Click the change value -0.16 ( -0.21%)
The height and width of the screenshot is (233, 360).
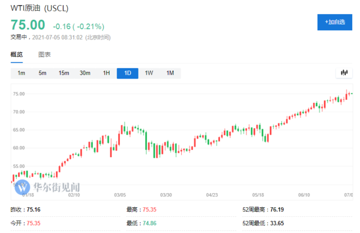pos(79,26)
